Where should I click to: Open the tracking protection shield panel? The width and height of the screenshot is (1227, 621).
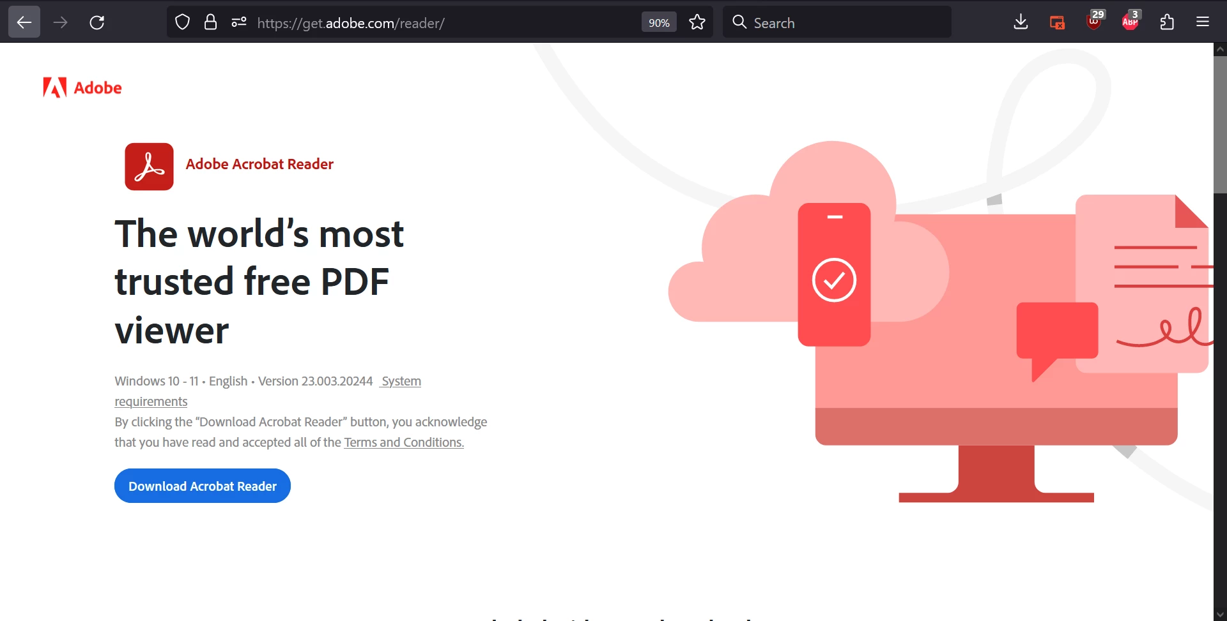pos(183,22)
